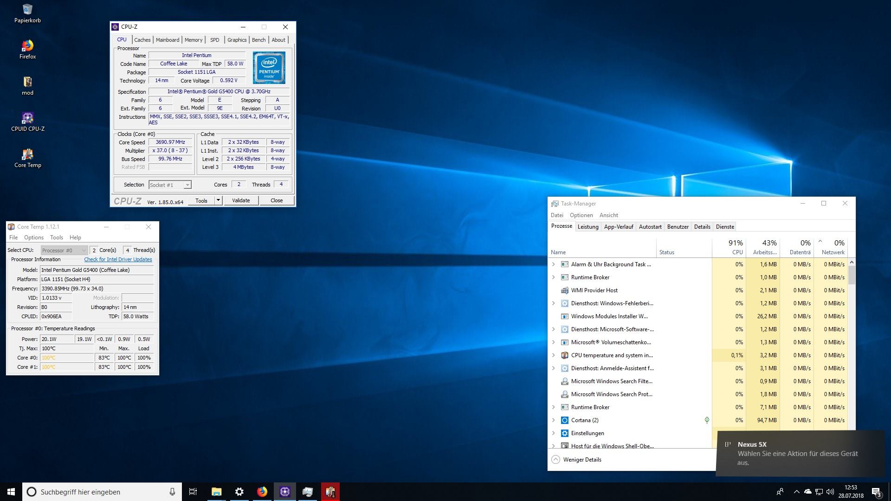Switch to CPU-Z taskbar button
The image size is (891, 501).
(x=285, y=492)
